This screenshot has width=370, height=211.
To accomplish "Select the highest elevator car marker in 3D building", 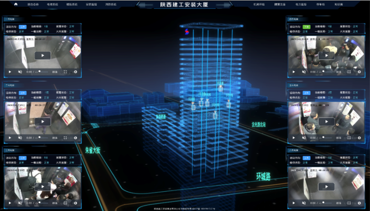I will point(221,89).
